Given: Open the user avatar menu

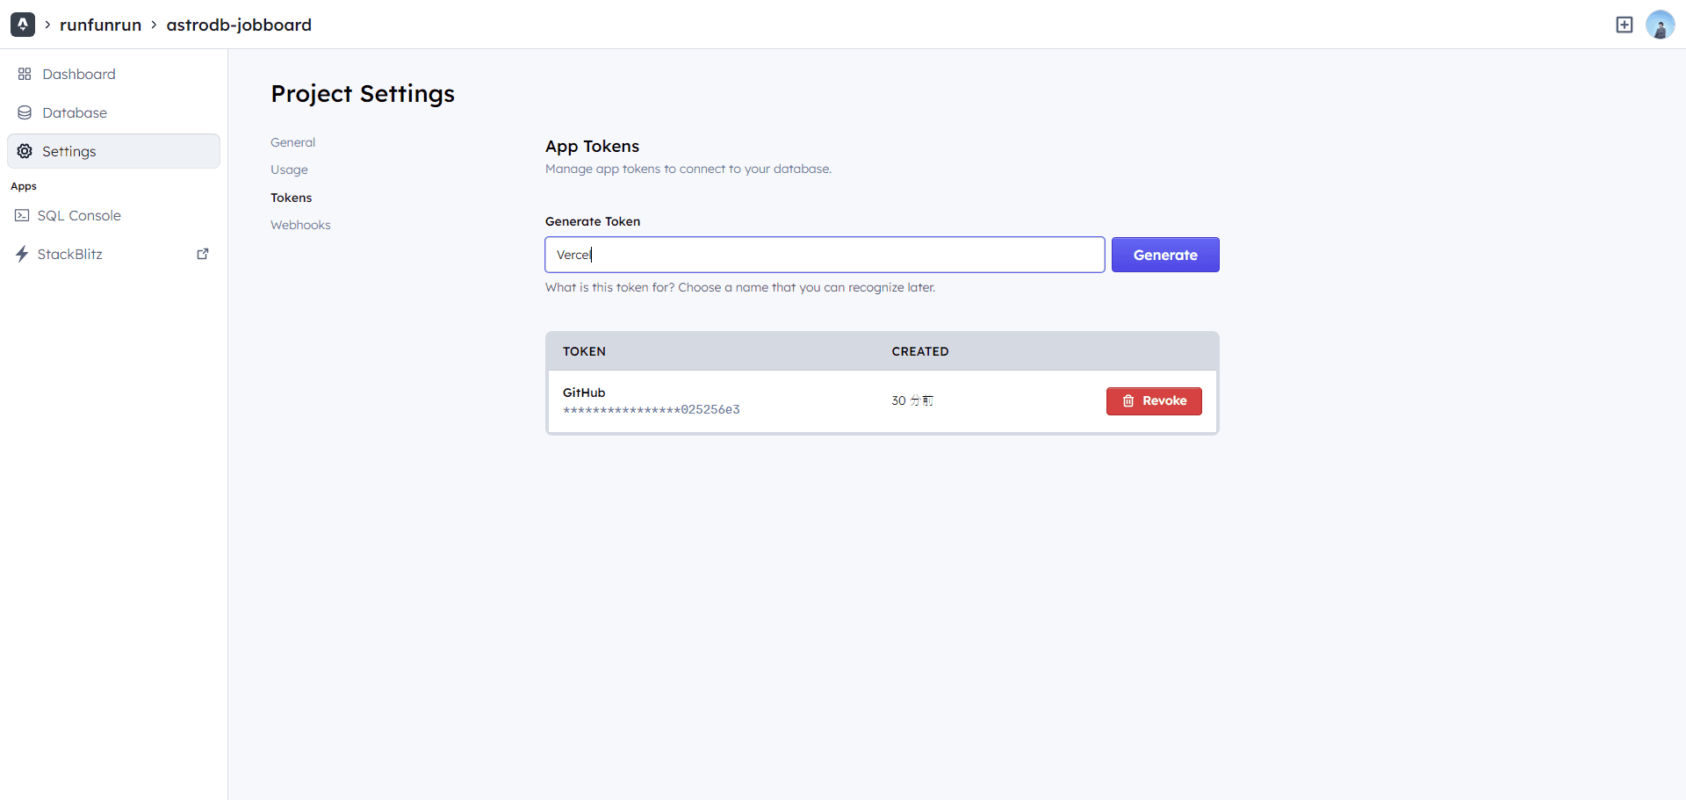Looking at the screenshot, I should (x=1660, y=25).
